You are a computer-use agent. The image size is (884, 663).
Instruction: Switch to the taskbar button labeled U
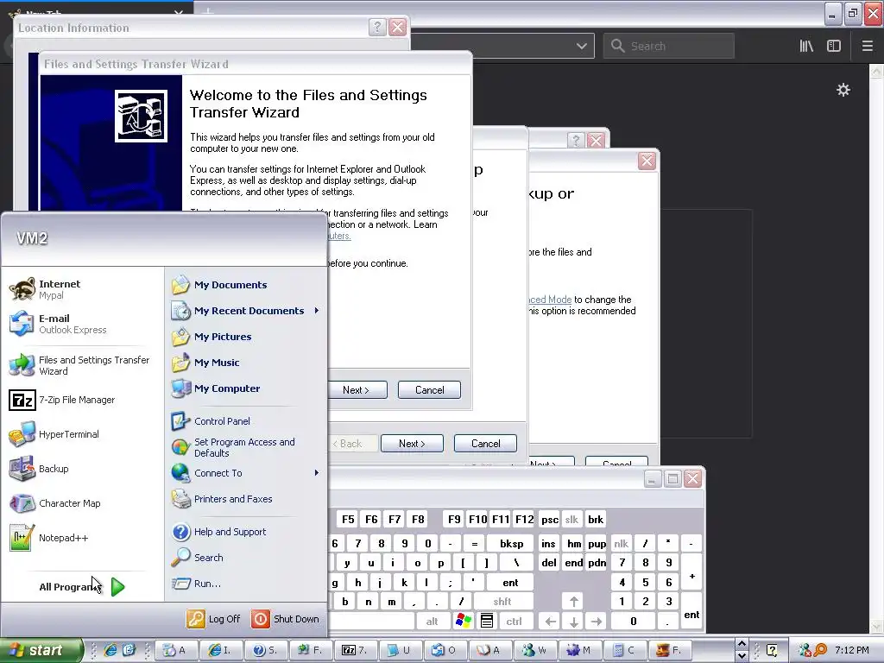point(401,650)
